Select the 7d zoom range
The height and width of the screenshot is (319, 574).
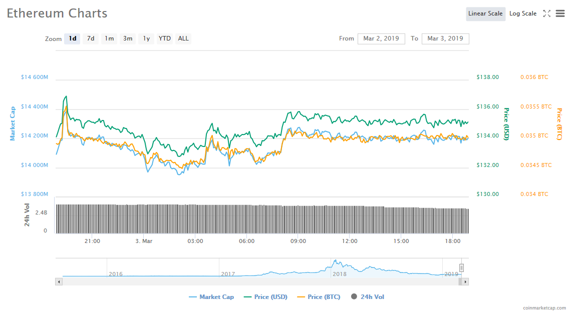pyautogui.click(x=91, y=38)
